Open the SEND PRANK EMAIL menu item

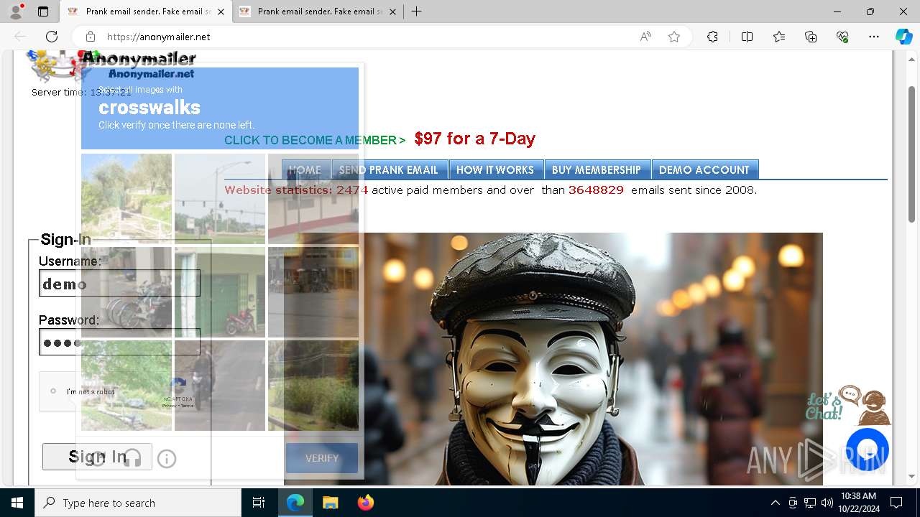[x=388, y=170]
